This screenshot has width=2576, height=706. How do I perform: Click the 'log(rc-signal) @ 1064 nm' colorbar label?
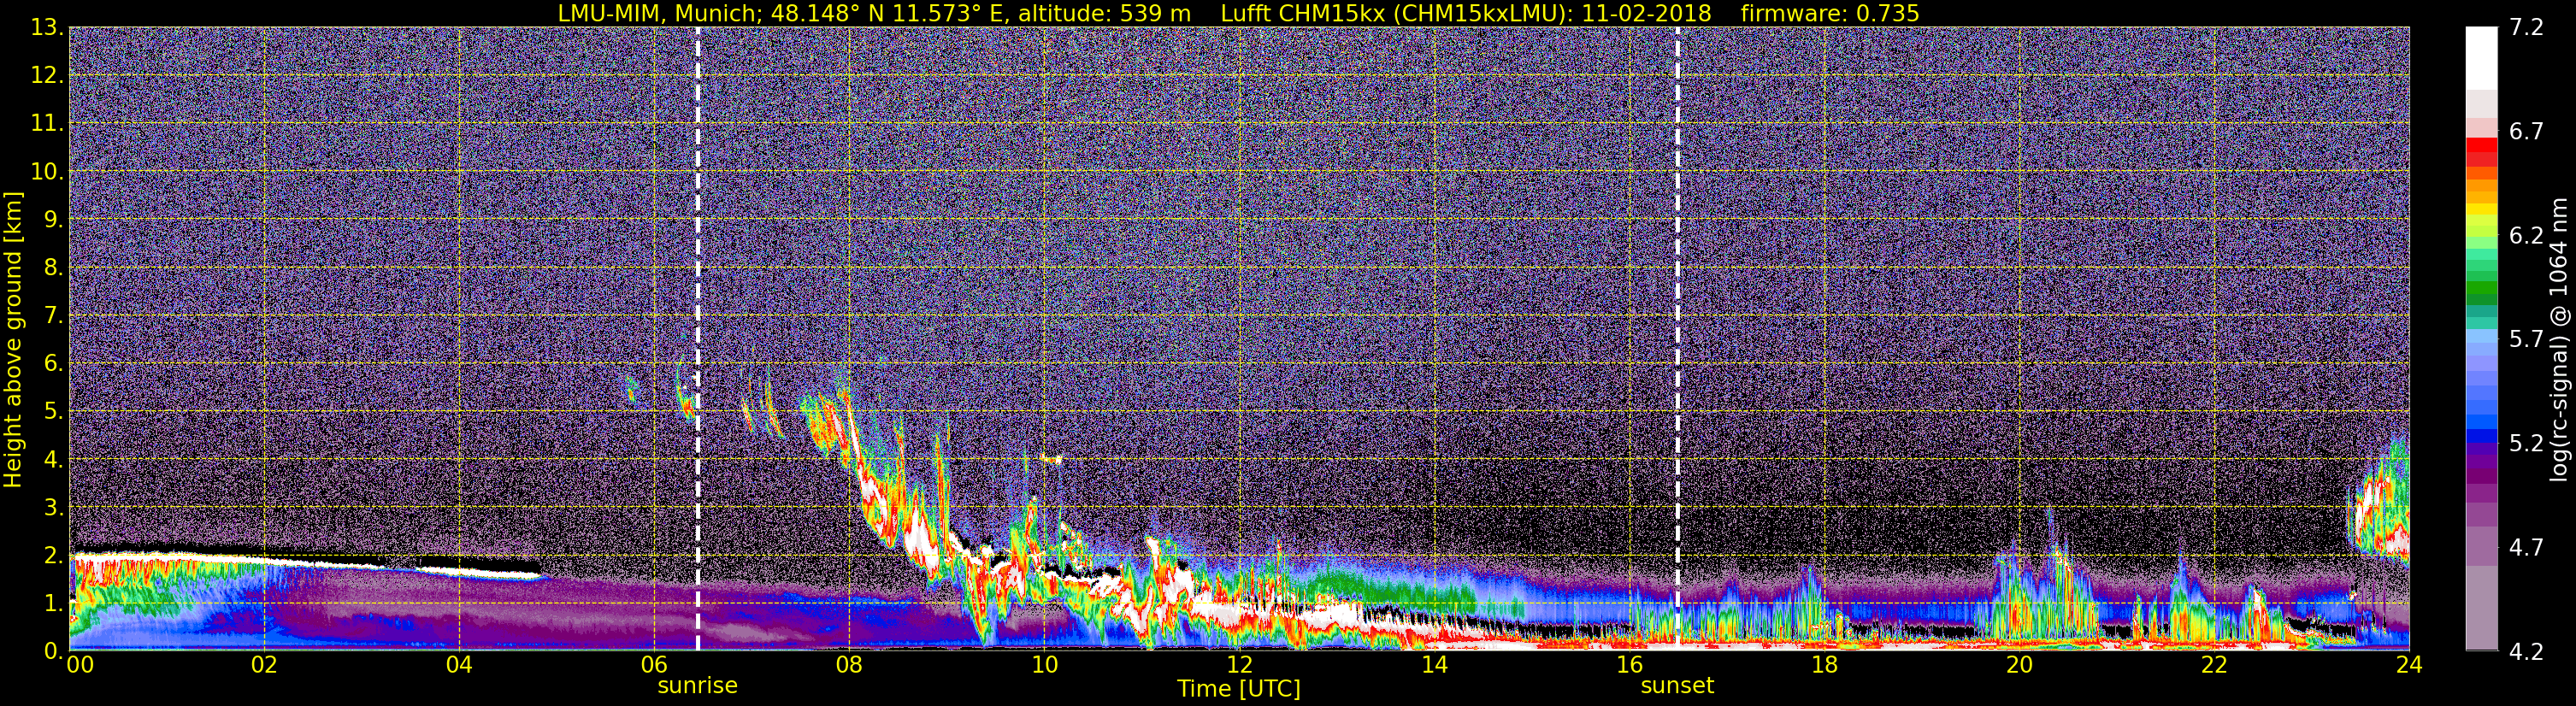(2561, 339)
